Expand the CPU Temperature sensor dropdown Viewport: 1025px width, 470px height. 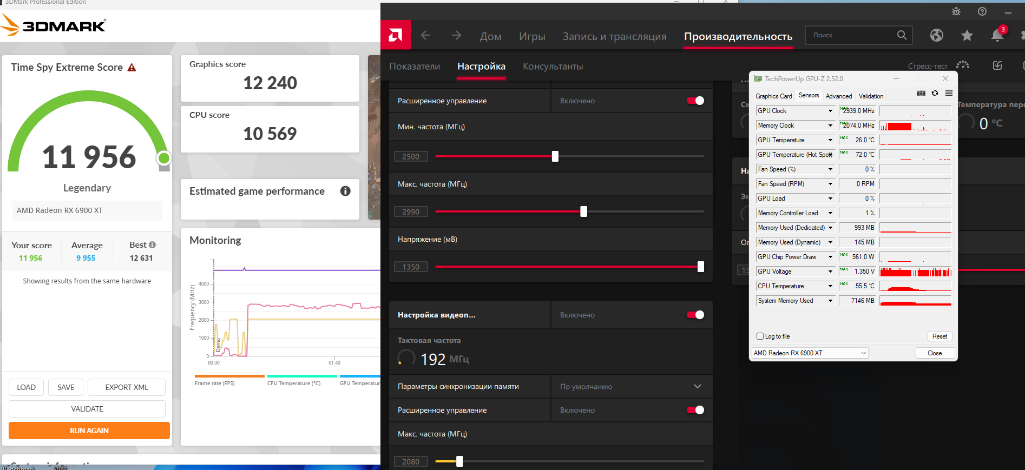coord(830,286)
